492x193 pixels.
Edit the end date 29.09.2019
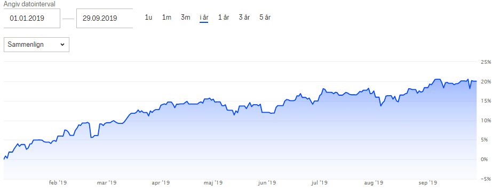(105, 19)
